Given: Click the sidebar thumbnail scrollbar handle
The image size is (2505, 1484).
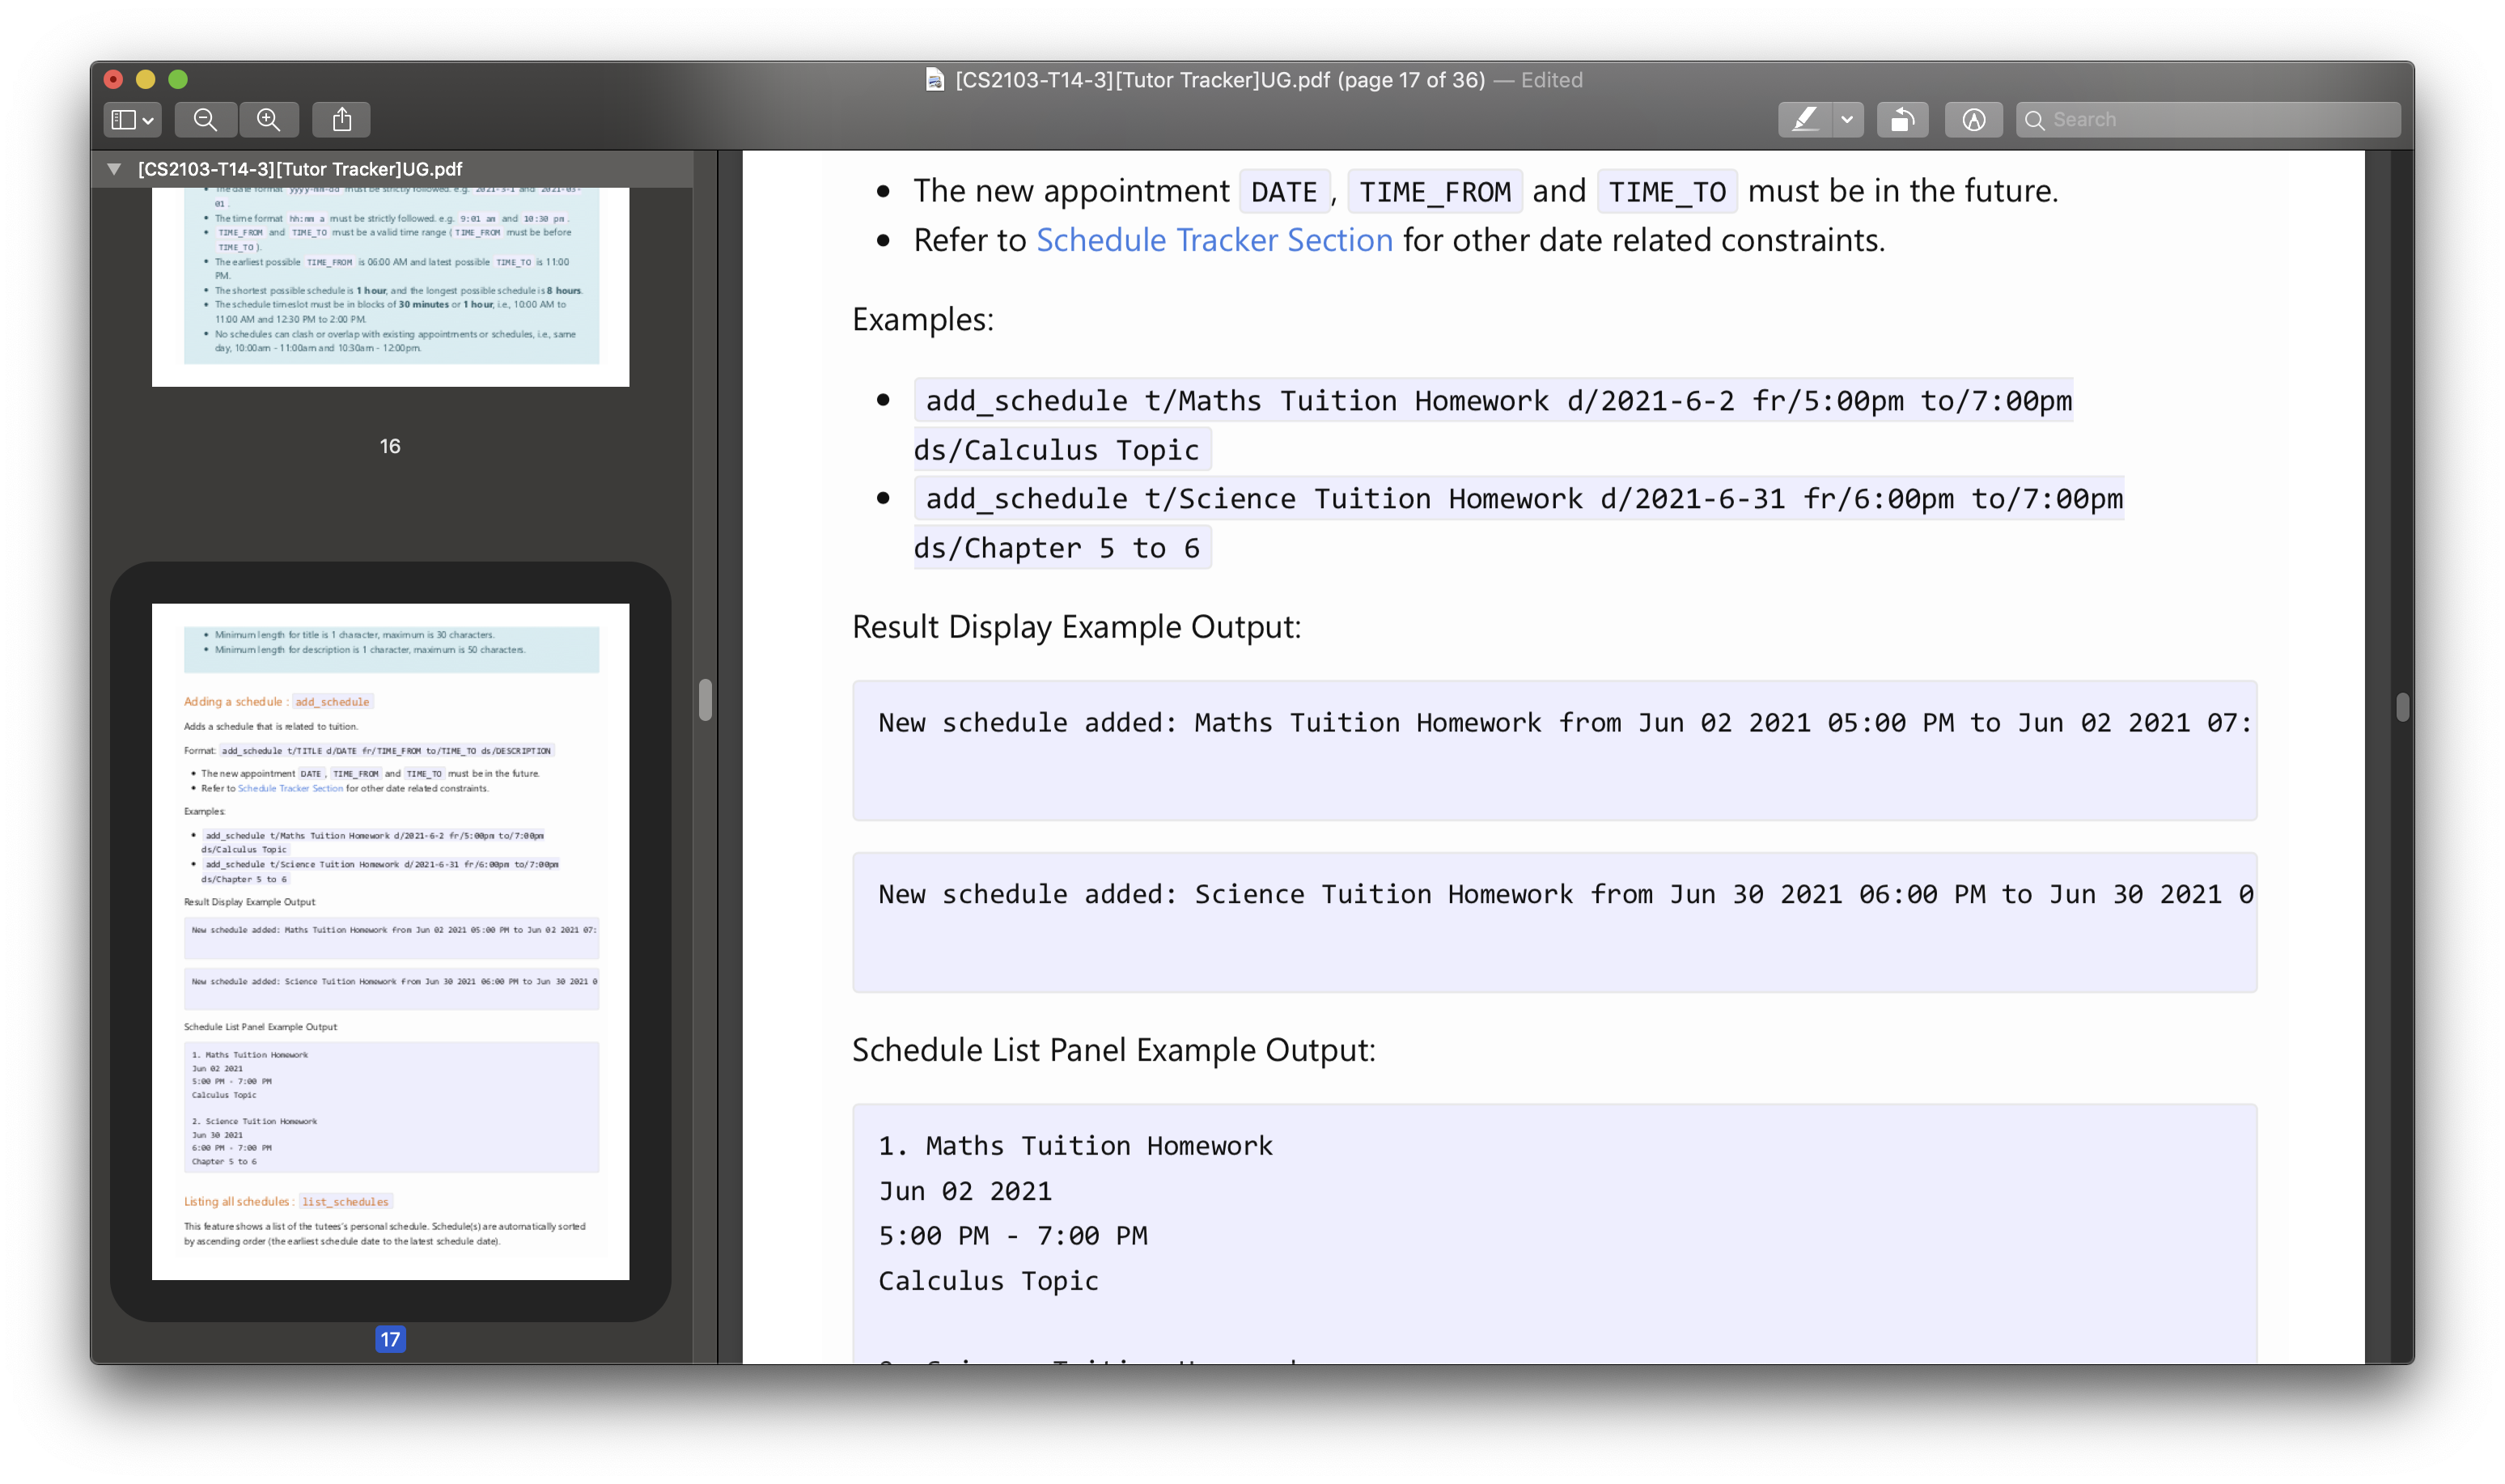Looking at the screenshot, I should (705, 699).
